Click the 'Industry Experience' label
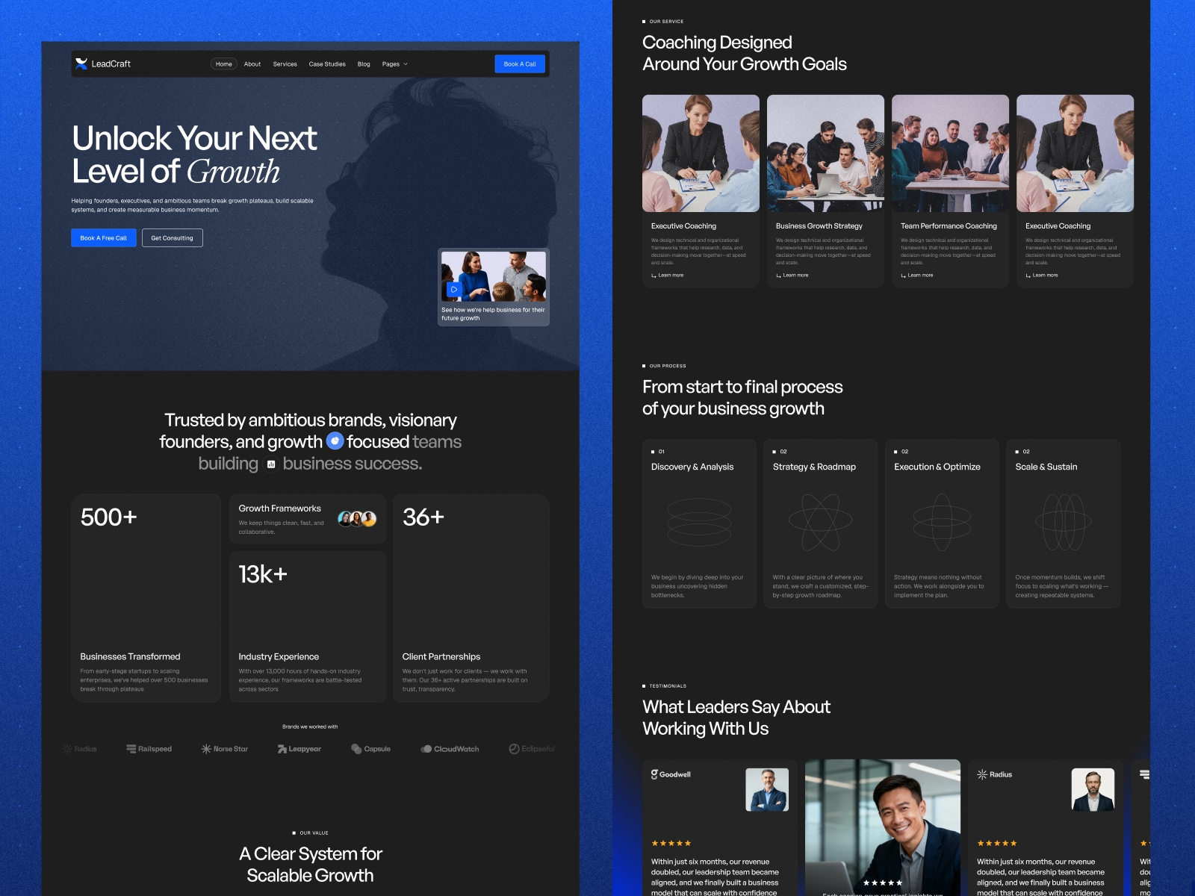The image size is (1195, 896). [279, 656]
